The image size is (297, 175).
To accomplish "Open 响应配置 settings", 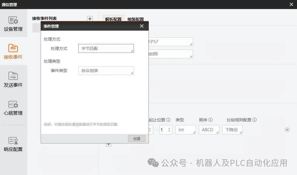I will (13, 144).
